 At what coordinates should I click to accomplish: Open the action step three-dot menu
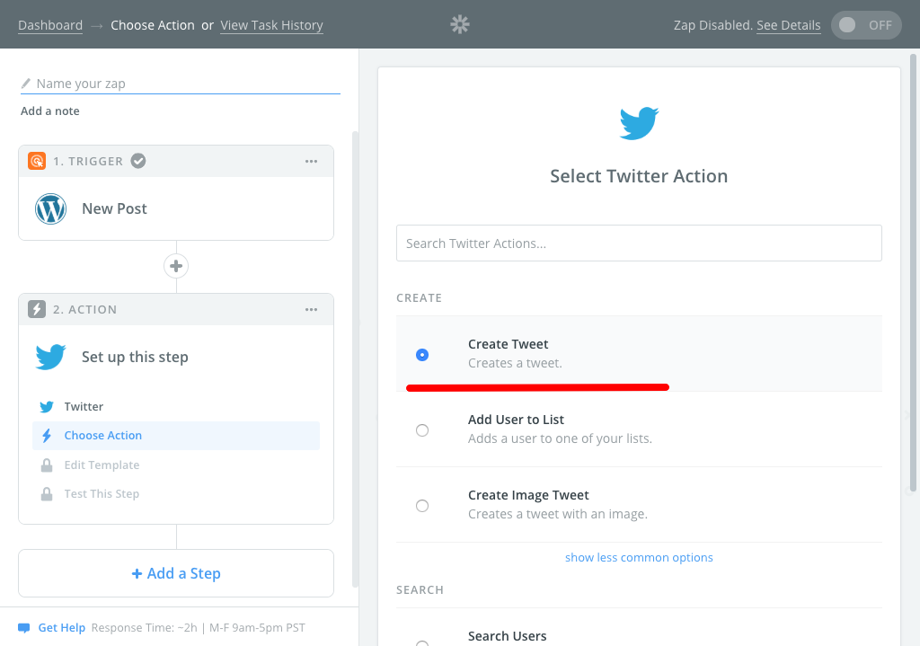pyautogui.click(x=311, y=310)
